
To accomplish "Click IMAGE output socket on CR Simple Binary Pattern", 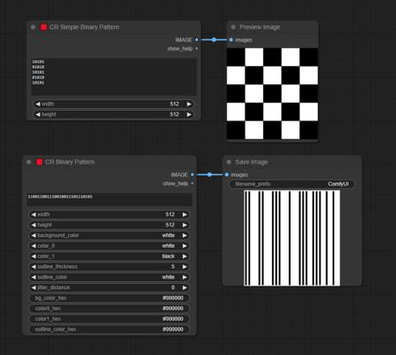I will coord(196,40).
